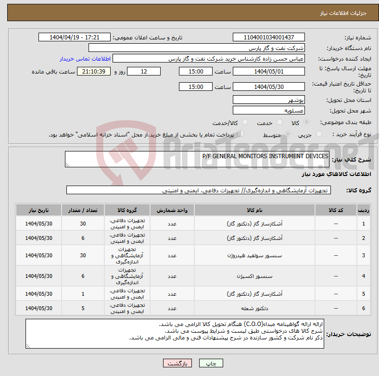Click the remaining days field showing 12
Viewport: 379px width, 376px height.
pos(144,71)
